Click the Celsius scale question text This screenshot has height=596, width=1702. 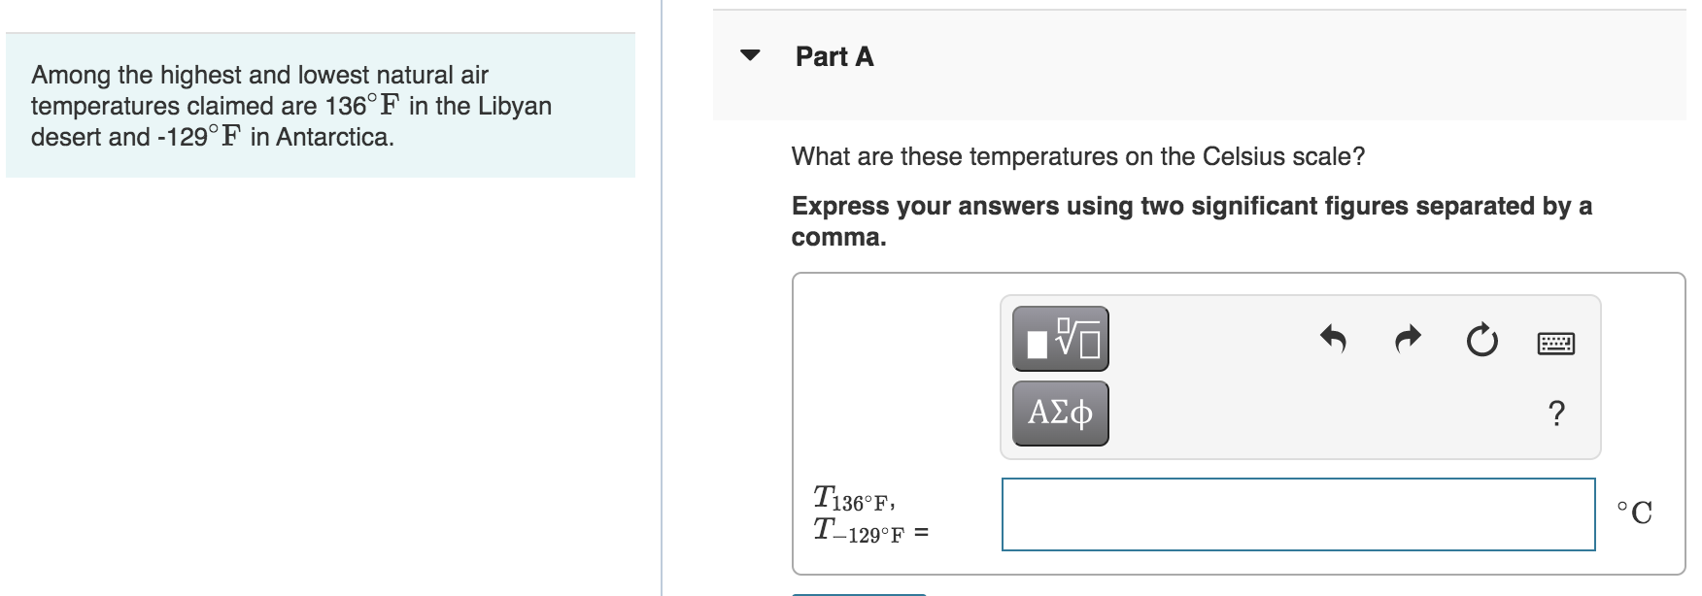[1077, 156]
